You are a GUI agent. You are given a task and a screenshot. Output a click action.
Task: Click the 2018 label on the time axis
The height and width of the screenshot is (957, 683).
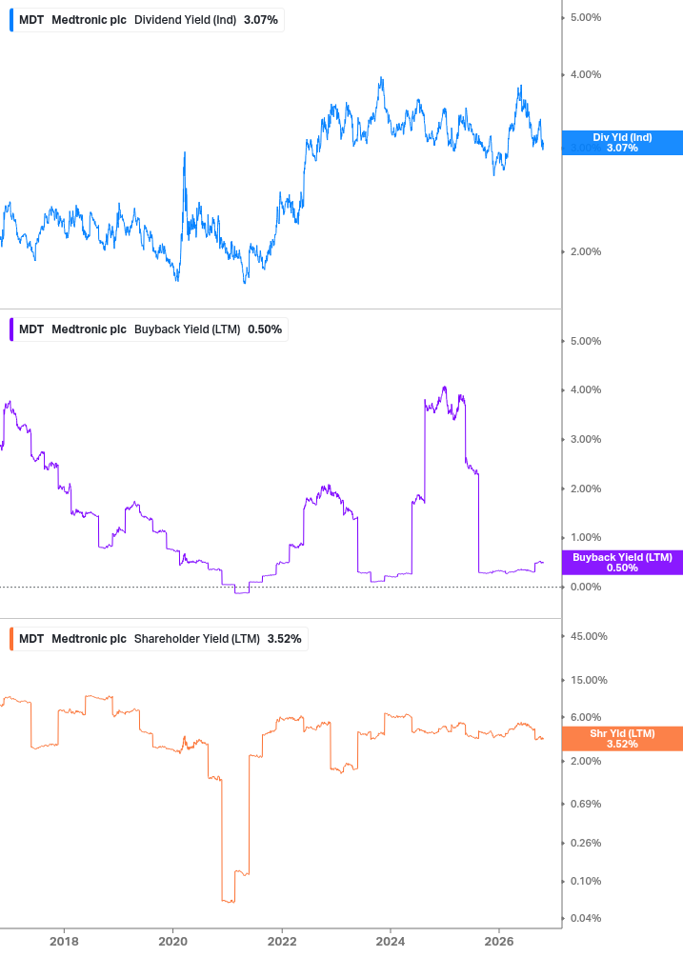[64, 941]
